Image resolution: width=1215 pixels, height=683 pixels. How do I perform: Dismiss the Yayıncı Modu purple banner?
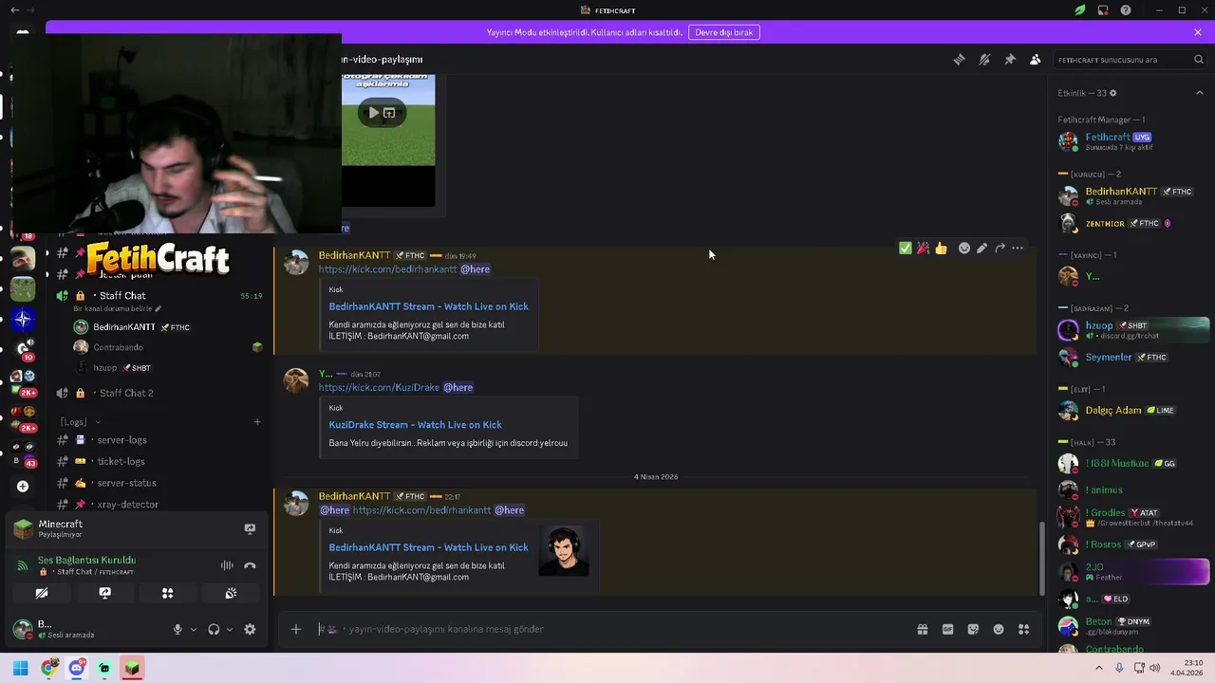pyautogui.click(x=1198, y=32)
